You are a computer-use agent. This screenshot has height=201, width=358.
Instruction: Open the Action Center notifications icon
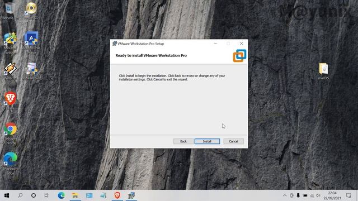(348, 195)
